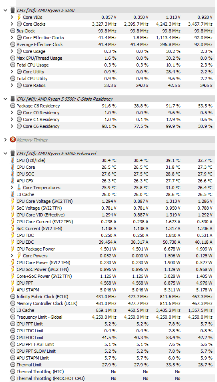217x382 pixels.
Task: Click the thermometer icon next to L3 Cache temperature
Action: pyautogui.click(x=13, y=194)
